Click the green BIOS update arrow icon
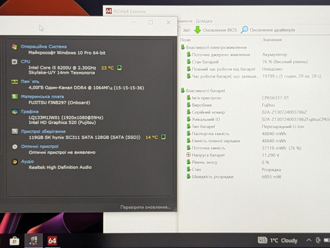Viewport: 330px width, 248px height. pos(197,30)
